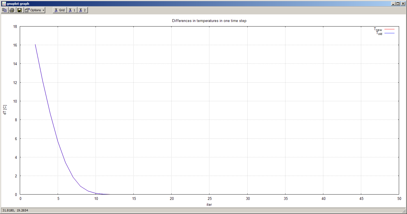Open the Options dropdown menu

[34, 10]
